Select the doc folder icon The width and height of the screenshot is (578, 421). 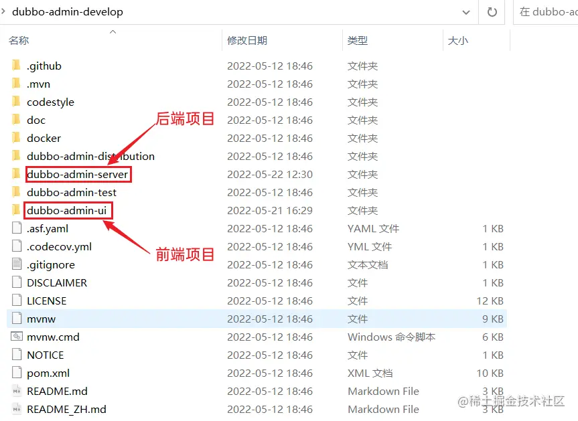point(16,120)
